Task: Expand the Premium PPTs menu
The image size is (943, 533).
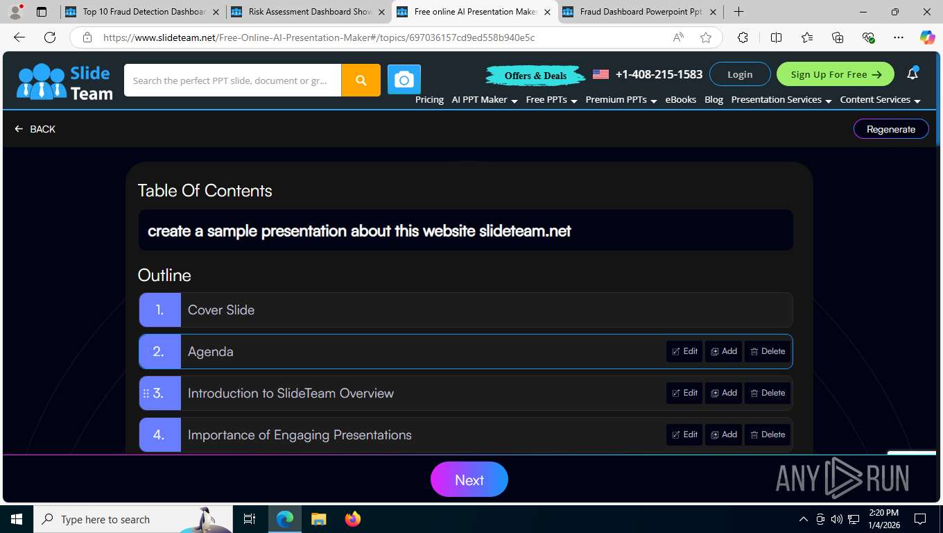Action: pos(621,100)
